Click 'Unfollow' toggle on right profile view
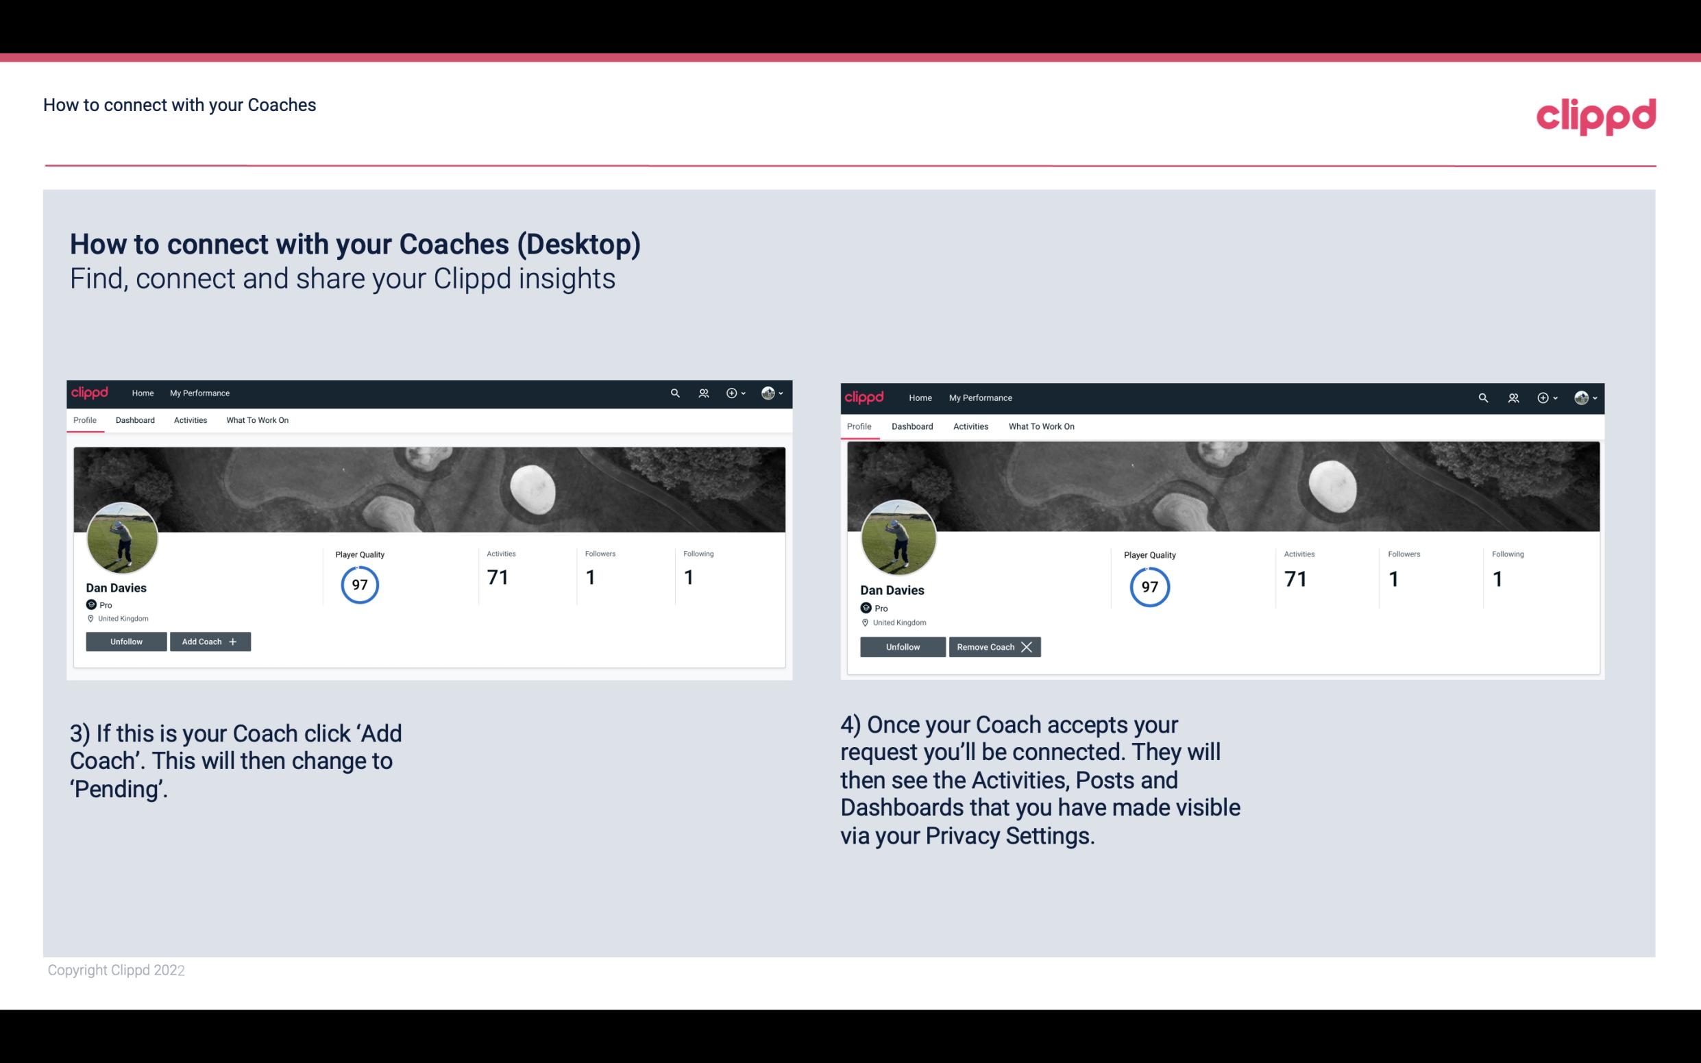Image resolution: width=1701 pixels, height=1063 pixels. (901, 646)
